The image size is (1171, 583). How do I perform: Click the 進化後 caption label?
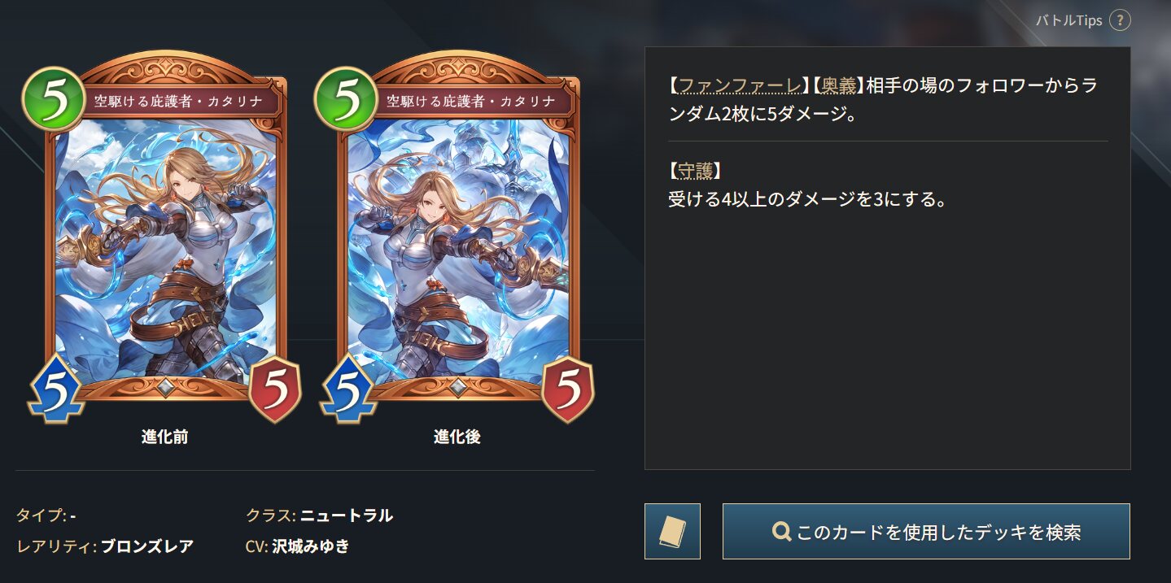click(457, 437)
